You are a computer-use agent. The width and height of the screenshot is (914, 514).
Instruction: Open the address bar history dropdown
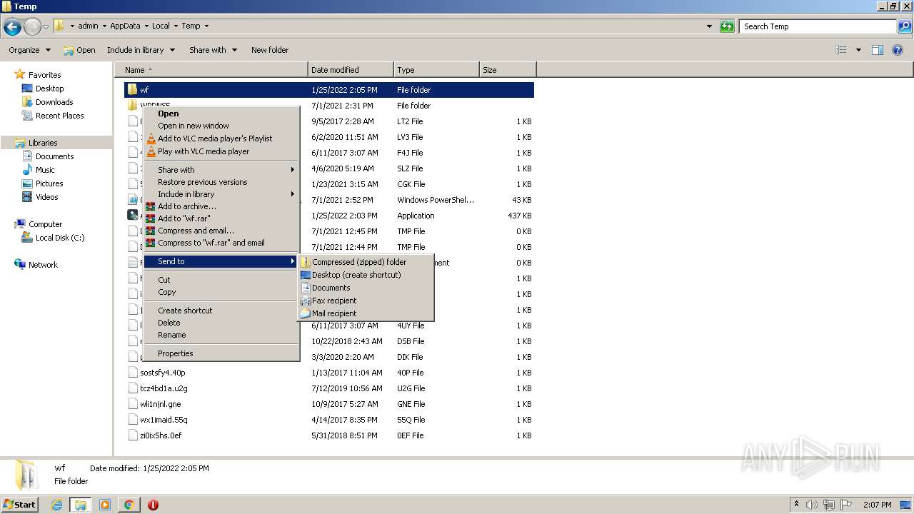click(x=709, y=26)
